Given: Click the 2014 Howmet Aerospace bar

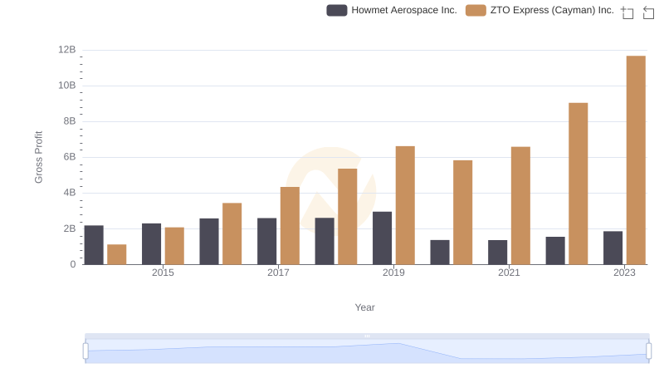Looking at the screenshot, I should point(94,245).
